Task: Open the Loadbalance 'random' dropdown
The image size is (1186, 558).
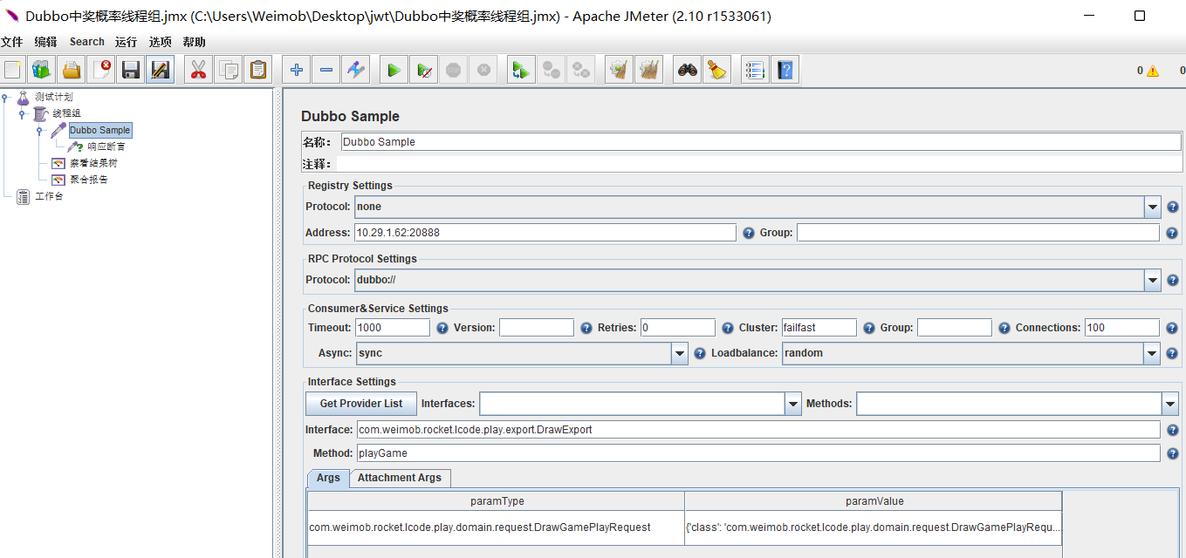Action: [x=1153, y=353]
